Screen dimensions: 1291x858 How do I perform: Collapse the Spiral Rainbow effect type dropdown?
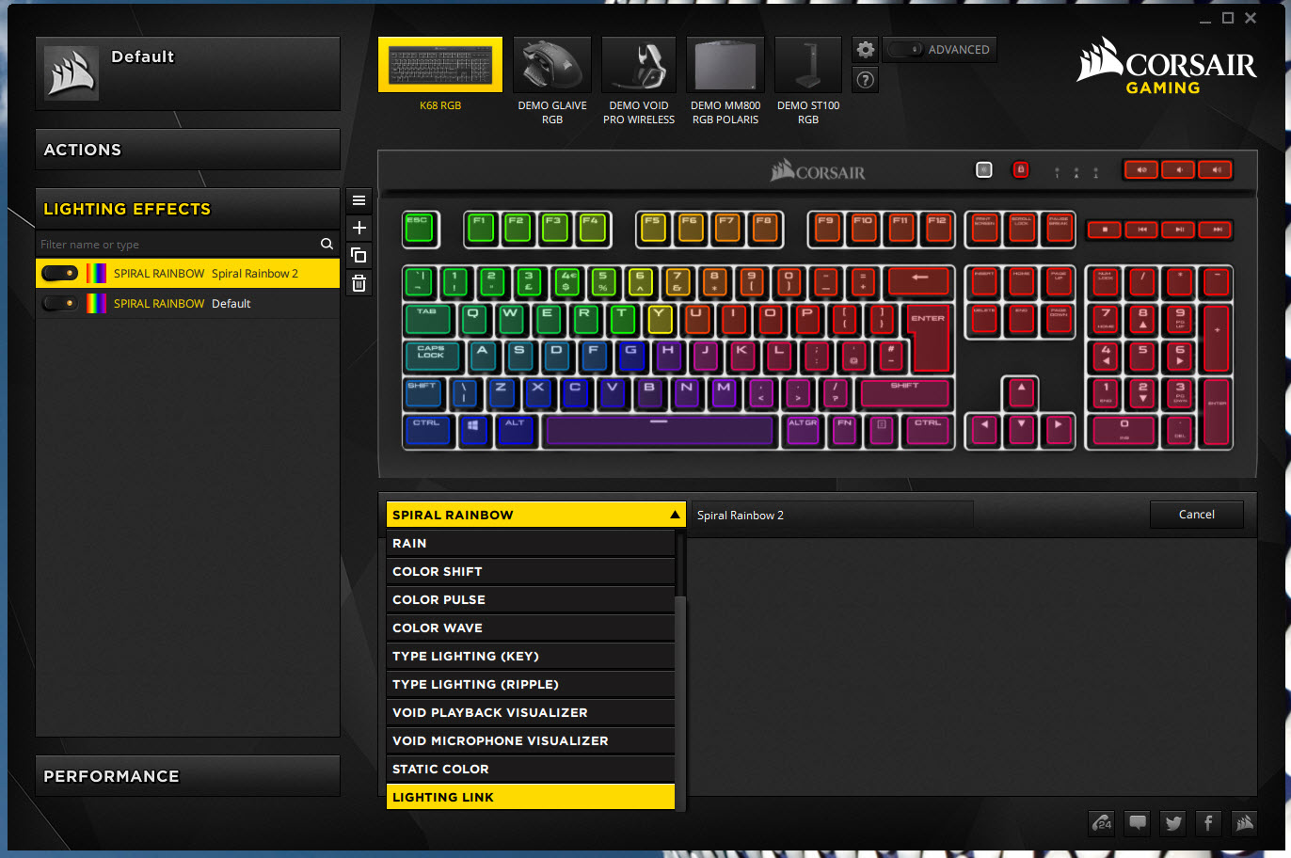point(535,515)
